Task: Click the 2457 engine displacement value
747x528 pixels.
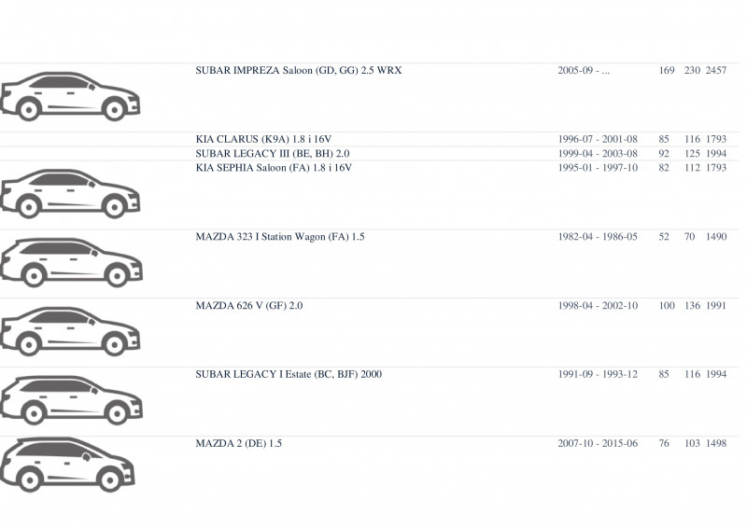Action: pyautogui.click(x=716, y=71)
